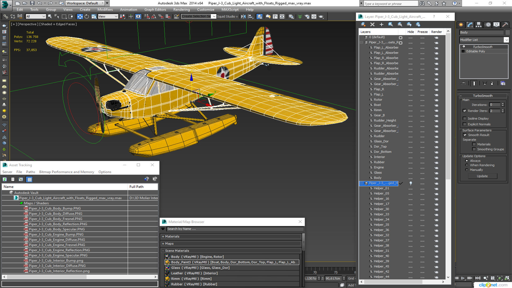Open the MAXScript menu

[230, 10]
